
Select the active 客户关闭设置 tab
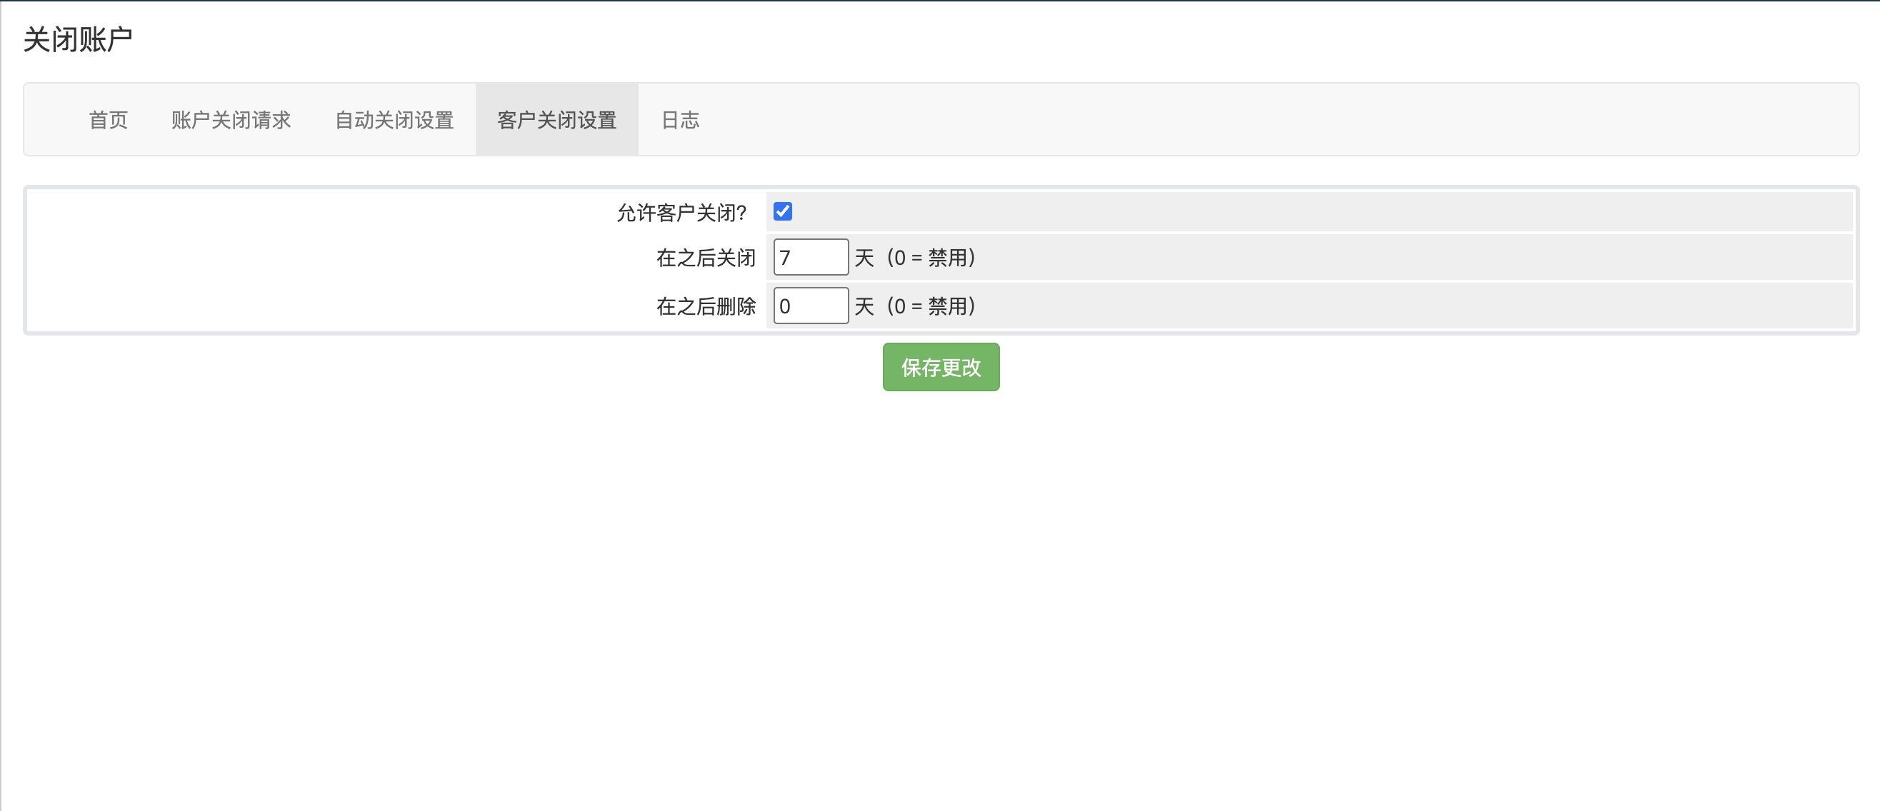557,120
